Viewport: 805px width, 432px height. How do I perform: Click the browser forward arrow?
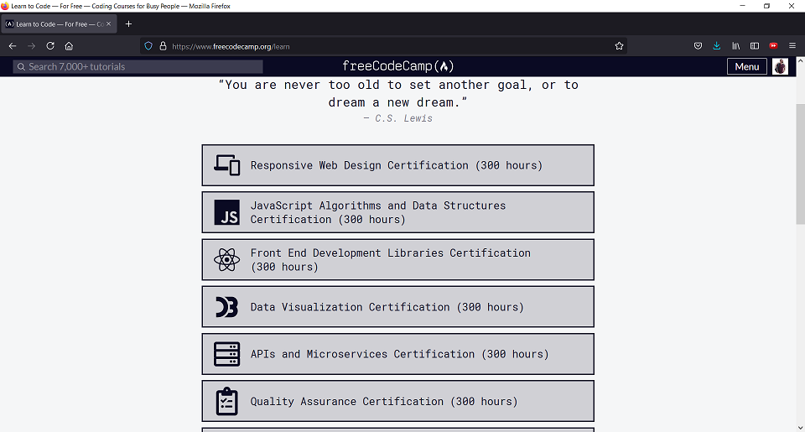coord(31,46)
